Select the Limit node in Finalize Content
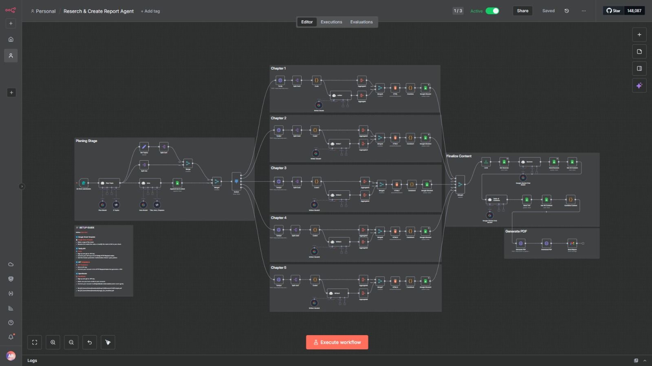The width and height of the screenshot is (652, 366). [486, 162]
